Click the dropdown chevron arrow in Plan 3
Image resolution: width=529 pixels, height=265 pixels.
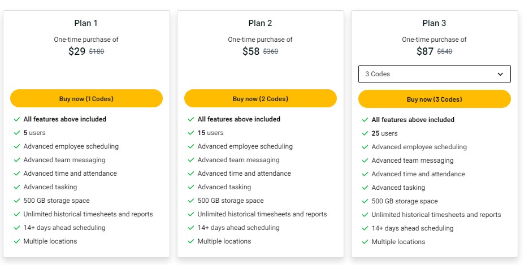(x=500, y=74)
